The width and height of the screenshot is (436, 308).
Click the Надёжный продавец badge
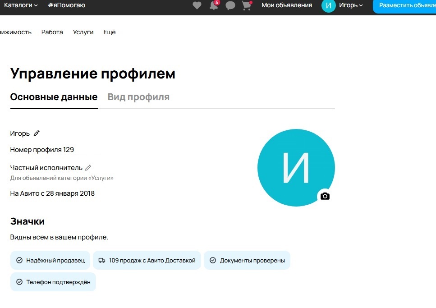pos(50,260)
